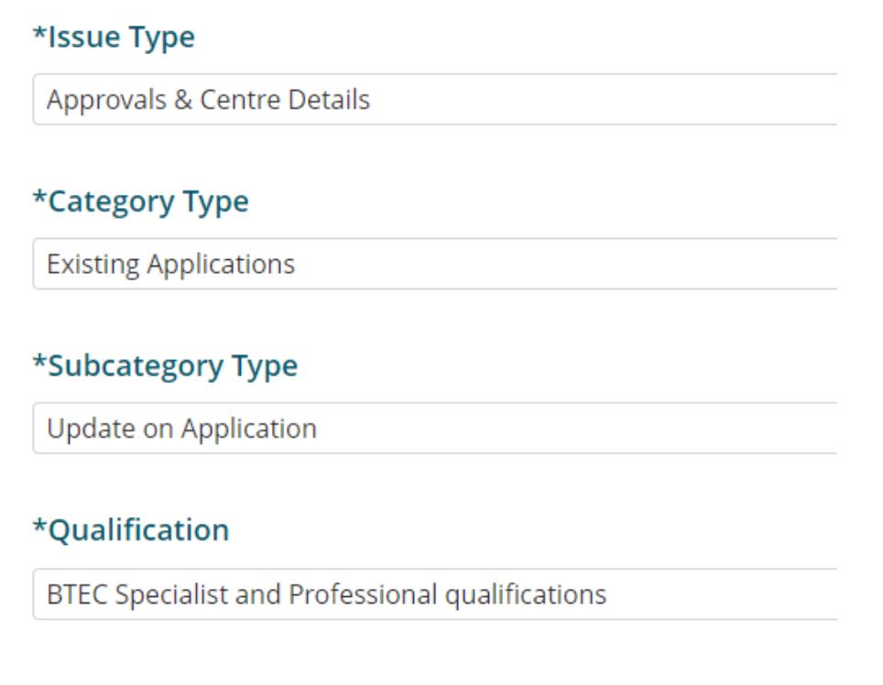The image size is (883, 685).
Task: Select the 'Existing Applications' value
Action: 171,265
